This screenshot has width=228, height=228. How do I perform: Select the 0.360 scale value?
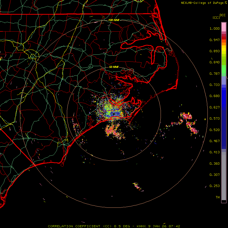pos(215,164)
